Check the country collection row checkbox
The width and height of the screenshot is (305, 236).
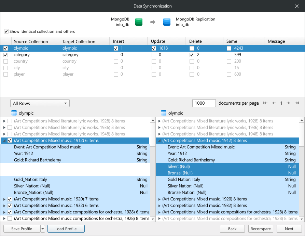click(6, 61)
